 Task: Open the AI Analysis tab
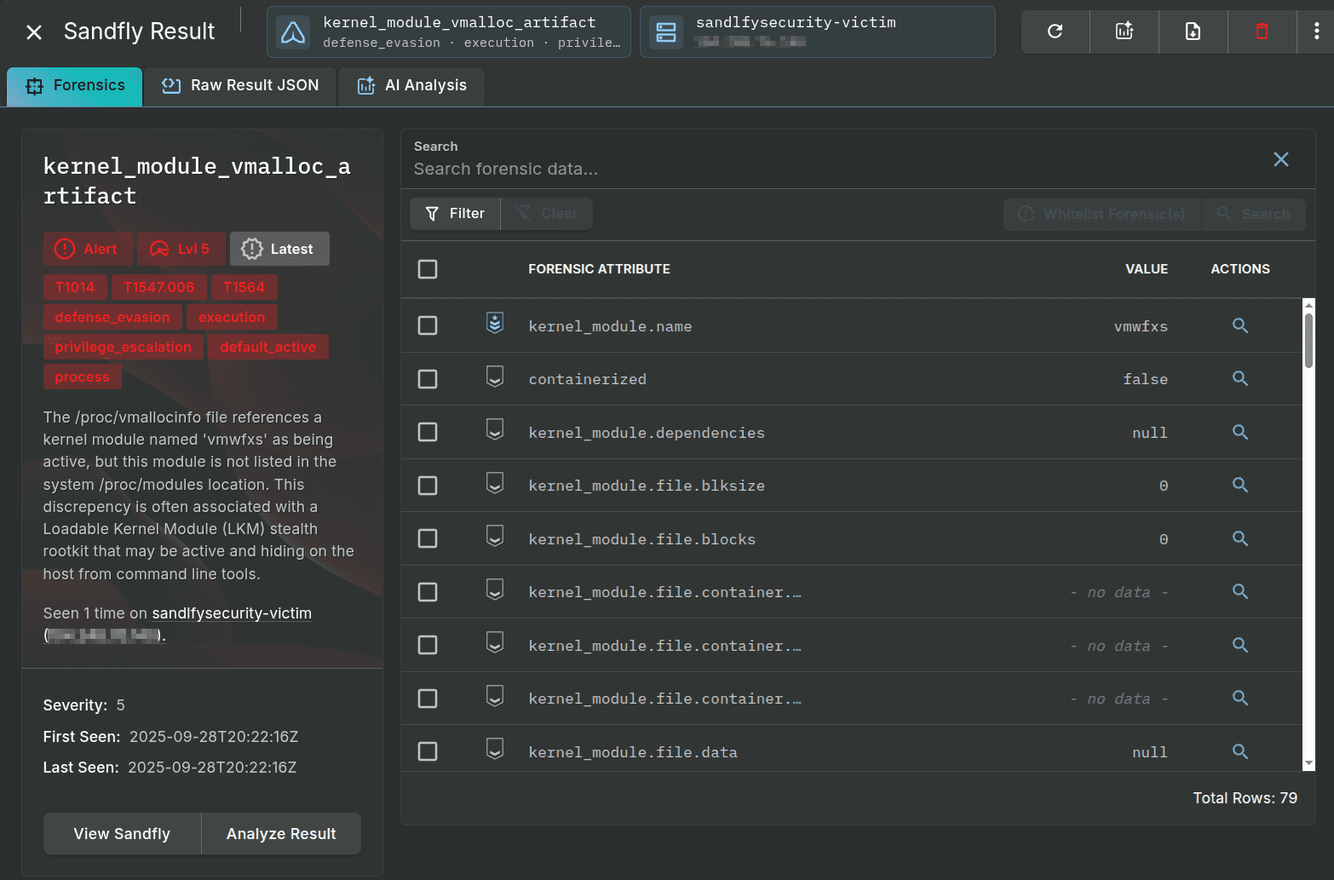[x=412, y=85]
